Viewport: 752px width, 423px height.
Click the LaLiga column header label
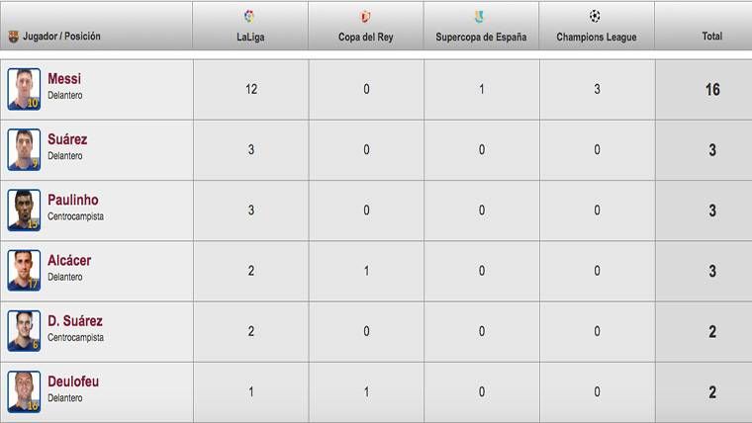click(x=250, y=38)
